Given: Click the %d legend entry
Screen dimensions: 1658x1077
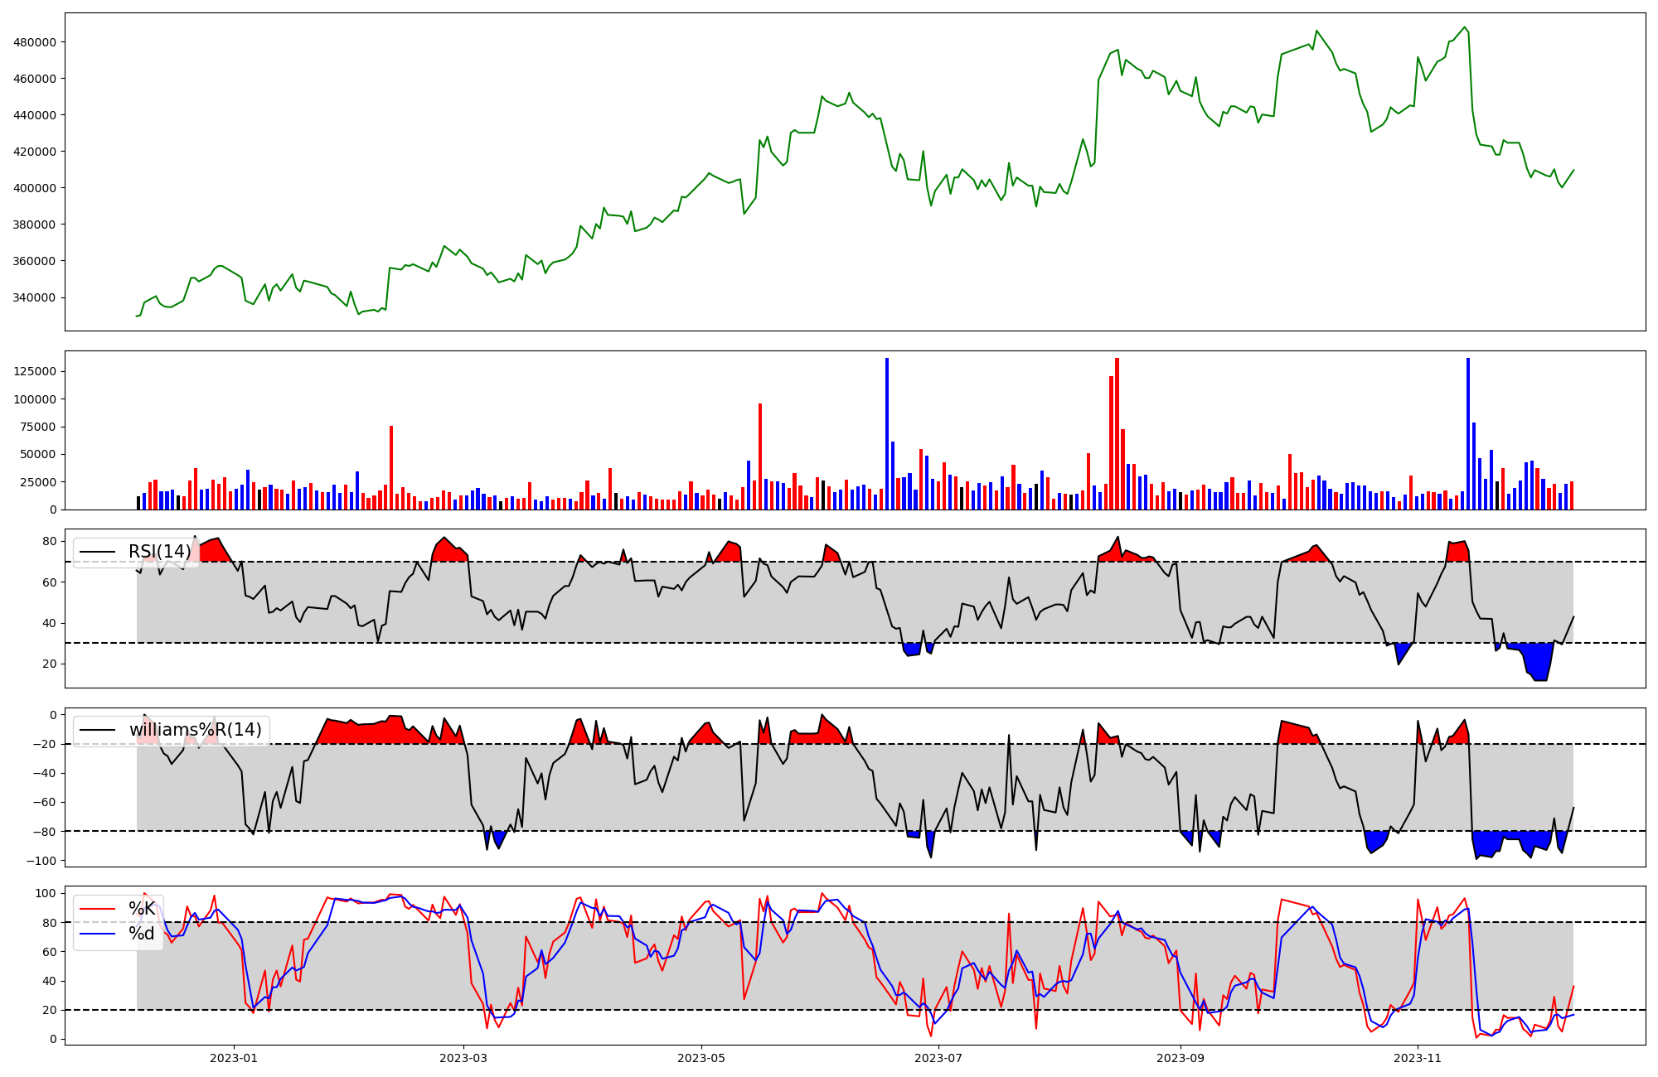Looking at the screenshot, I should 142,934.
